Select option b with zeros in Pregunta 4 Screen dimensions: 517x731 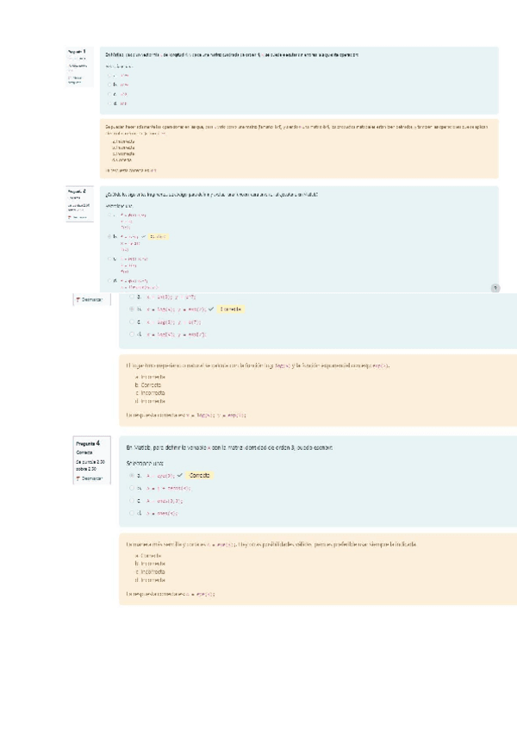click(132, 488)
